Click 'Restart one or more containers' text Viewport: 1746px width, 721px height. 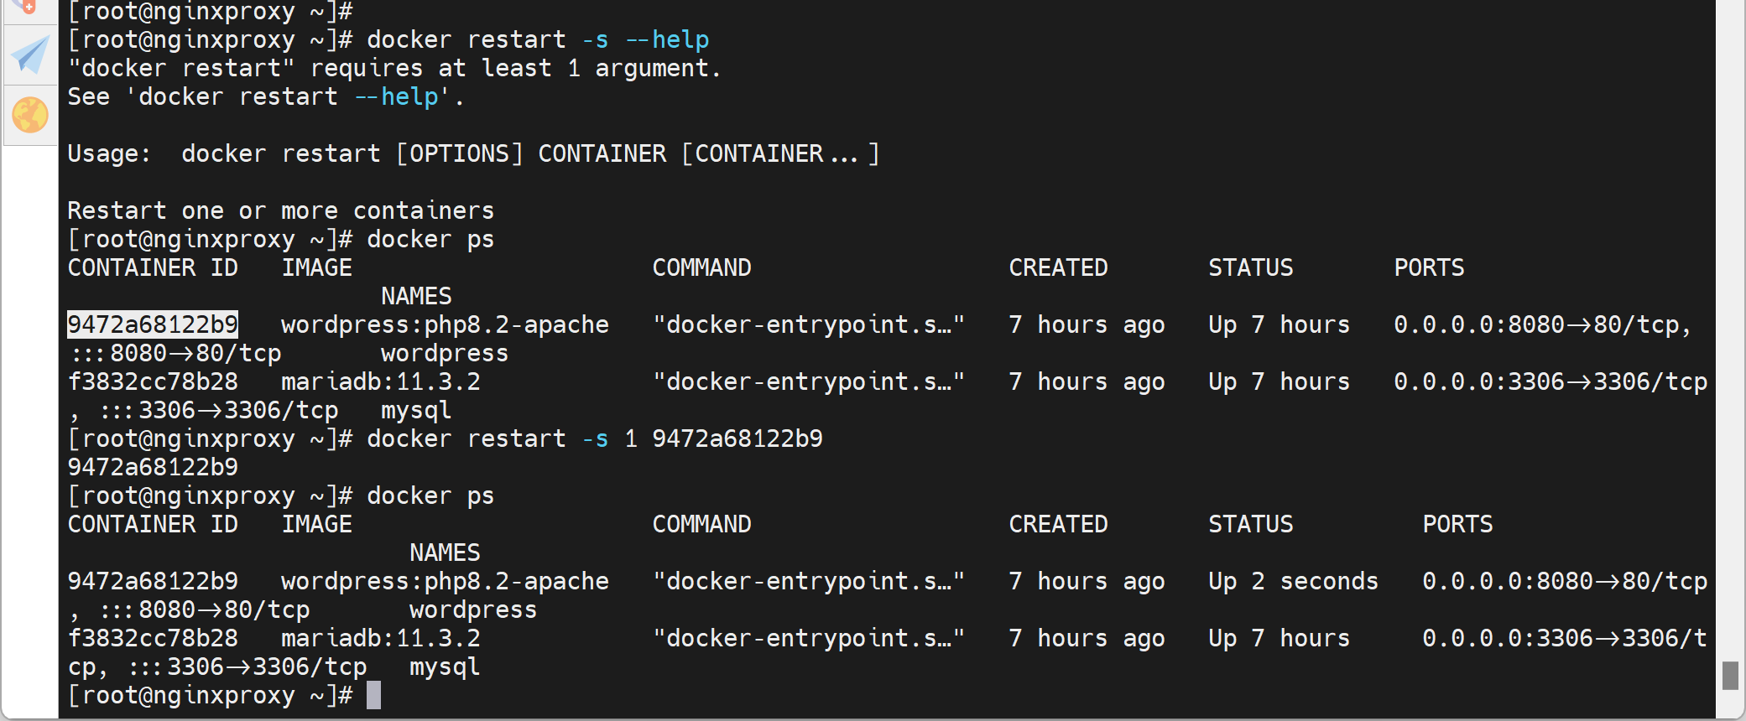point(280,210)
